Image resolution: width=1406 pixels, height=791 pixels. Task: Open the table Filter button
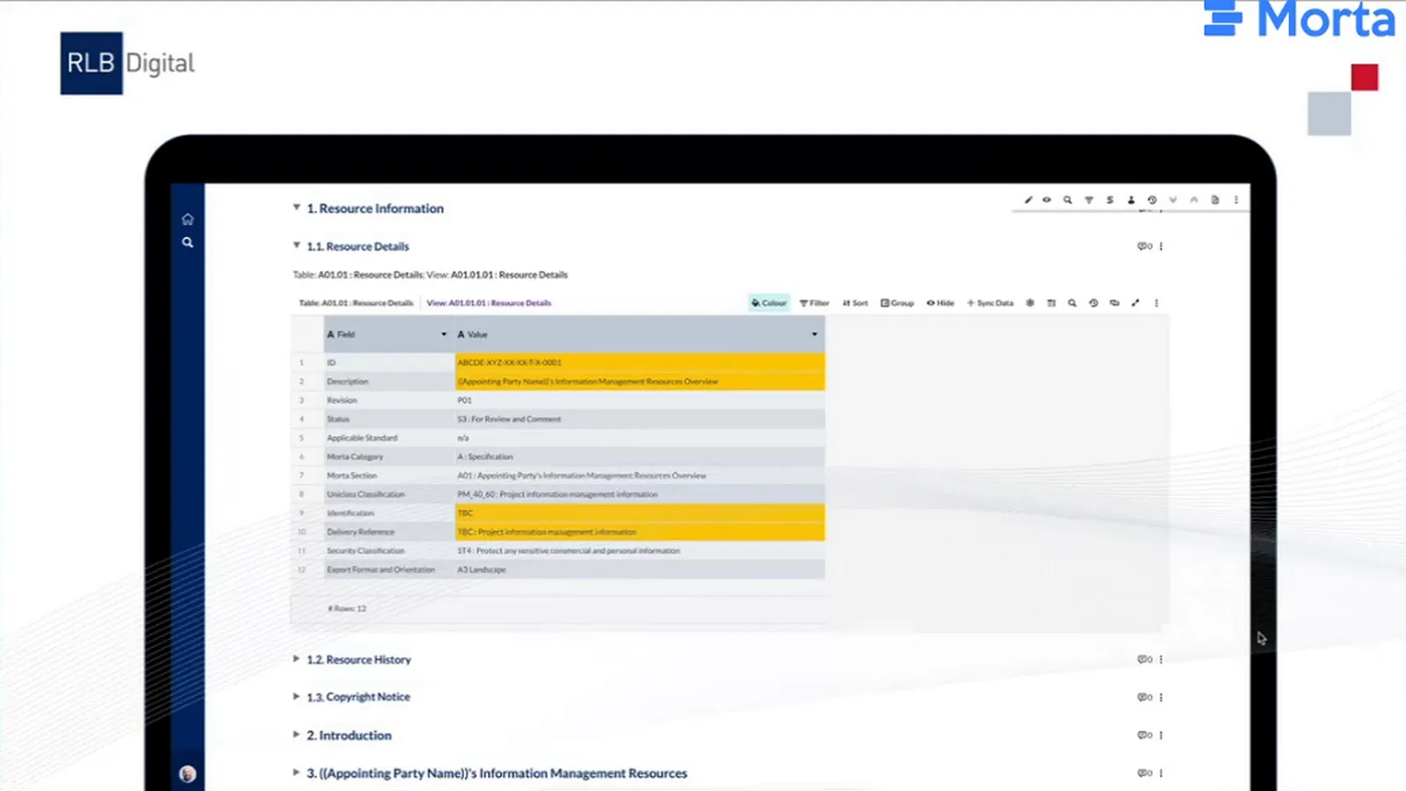814,302
